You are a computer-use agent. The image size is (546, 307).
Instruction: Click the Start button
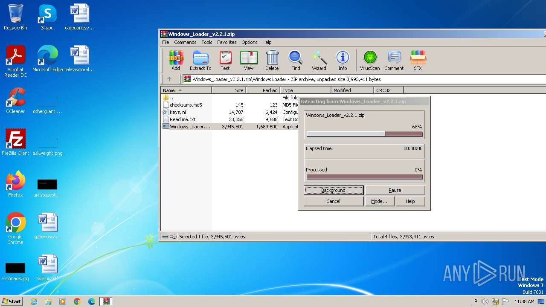(x=12, y=301)
